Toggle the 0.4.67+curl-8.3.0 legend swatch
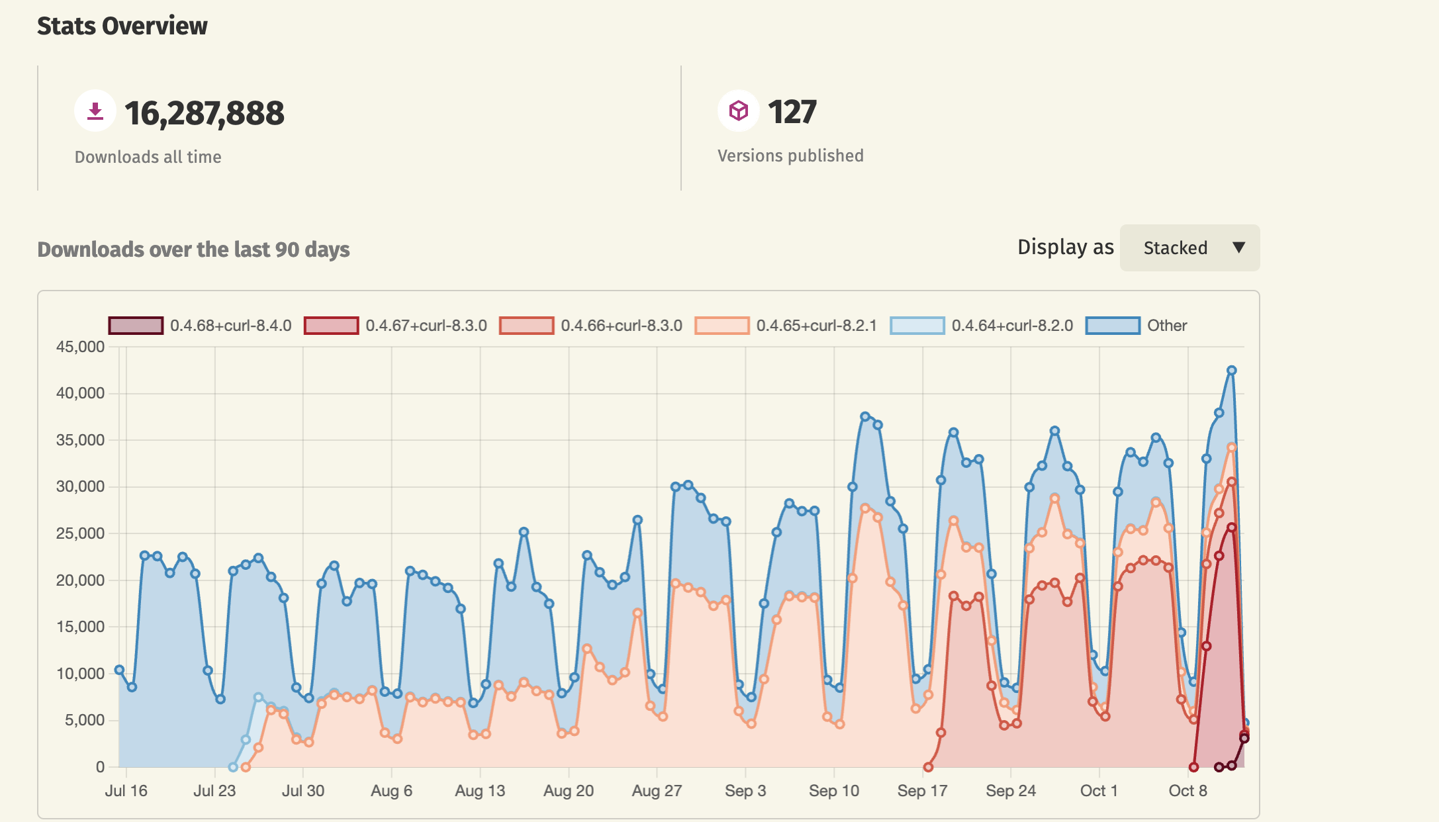Image resolution: width=1439 pixels, height=822 pixels. (x=331, y=326)
